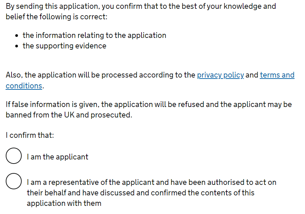This screenshot has height=214, width=305.
Task: Click the "I confirm that:" heading text
Action: click(30, 135)
